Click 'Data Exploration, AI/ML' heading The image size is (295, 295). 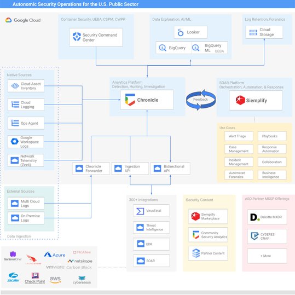click(172, 19)
